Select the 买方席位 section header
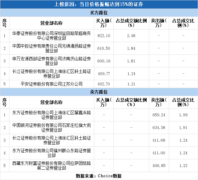This screenshot has width=198, height=180. point(99,13)
